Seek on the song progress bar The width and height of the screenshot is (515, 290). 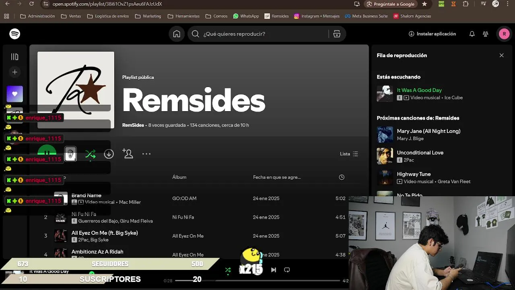pyautogui.click(x=257, y=280)
